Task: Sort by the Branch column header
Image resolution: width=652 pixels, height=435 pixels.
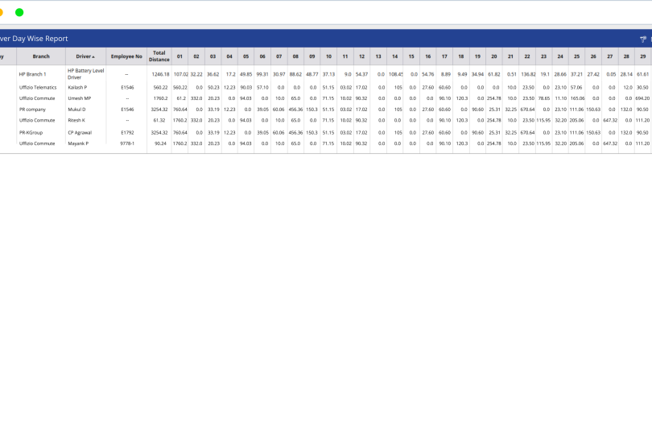Action: coord(41,57)
